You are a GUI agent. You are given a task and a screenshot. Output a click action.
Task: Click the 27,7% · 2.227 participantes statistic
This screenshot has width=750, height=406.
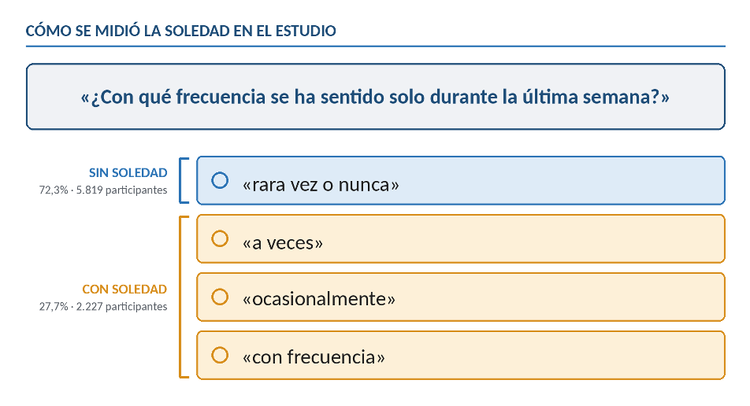(x=103, y=307)
